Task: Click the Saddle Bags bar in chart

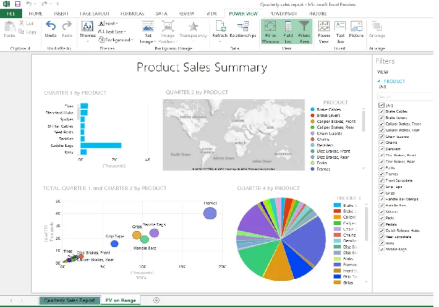Action: (101, 145)
